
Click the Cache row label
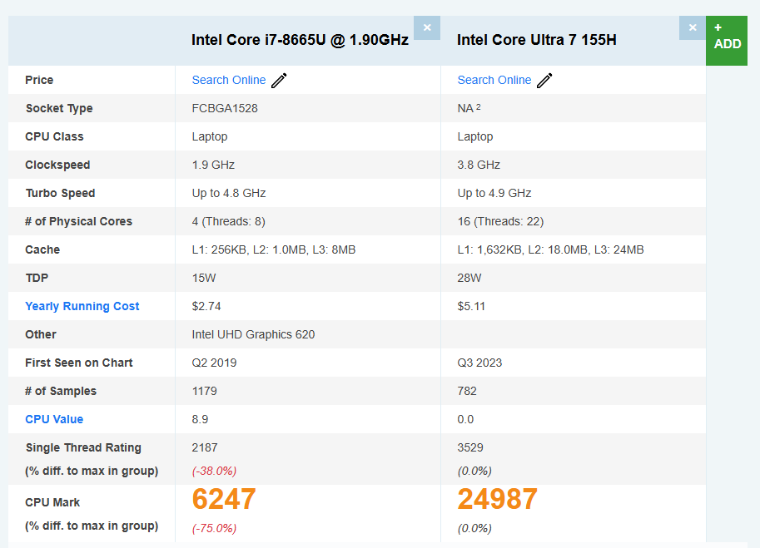(42, 249)
